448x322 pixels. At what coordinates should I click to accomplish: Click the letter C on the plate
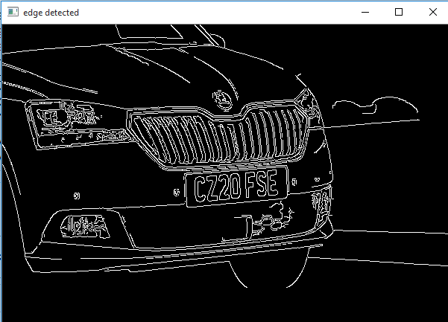click(x=200, y=189)
